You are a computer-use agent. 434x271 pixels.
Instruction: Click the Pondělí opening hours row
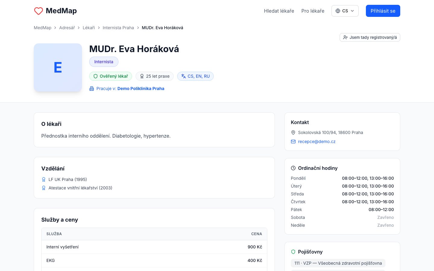point(342,178)
